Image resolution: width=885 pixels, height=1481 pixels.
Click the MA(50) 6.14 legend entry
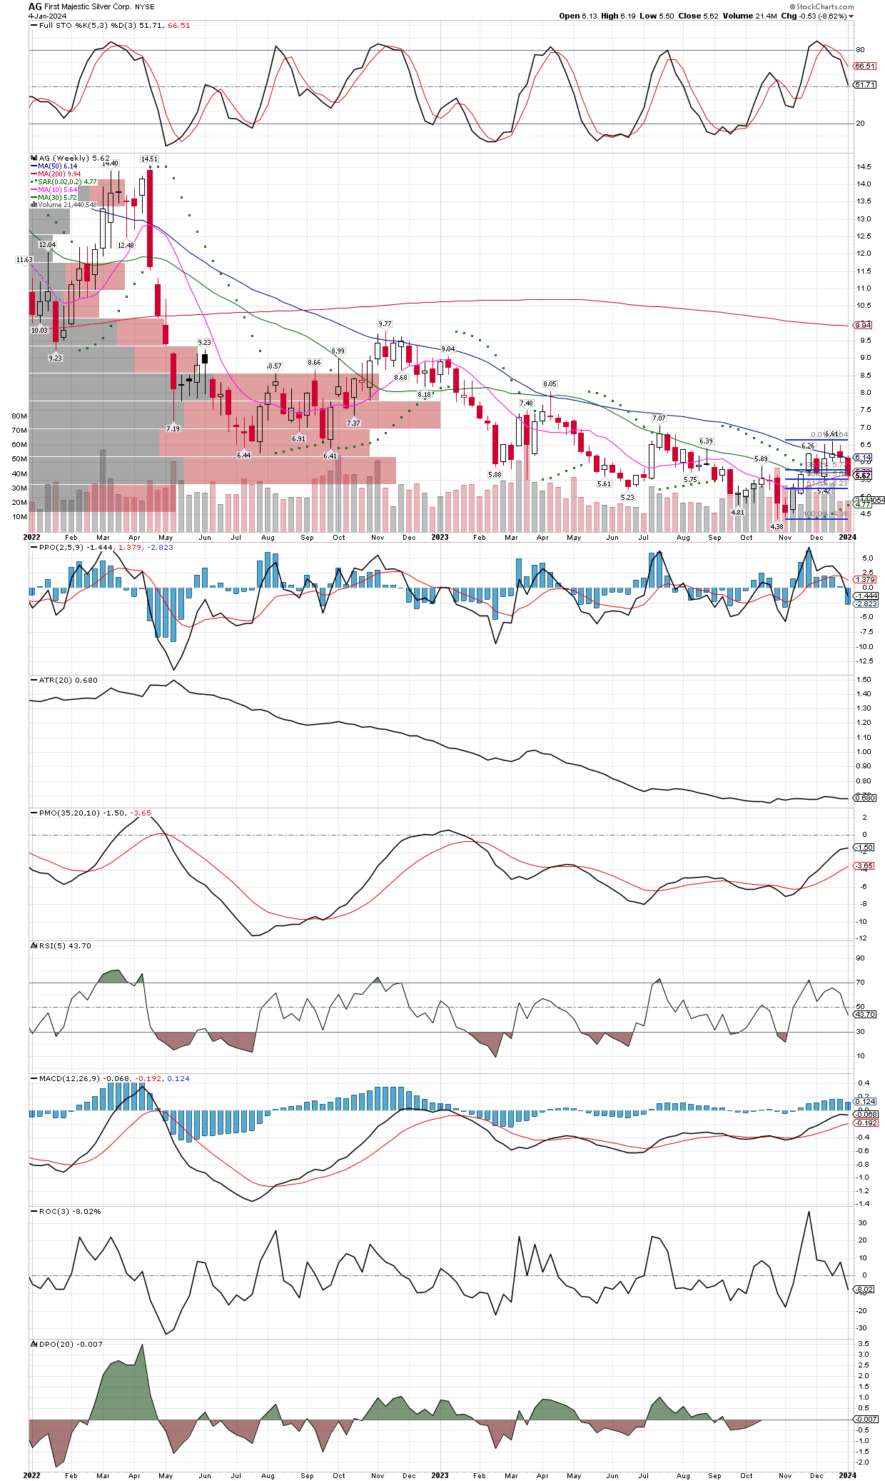click(57, 166)
